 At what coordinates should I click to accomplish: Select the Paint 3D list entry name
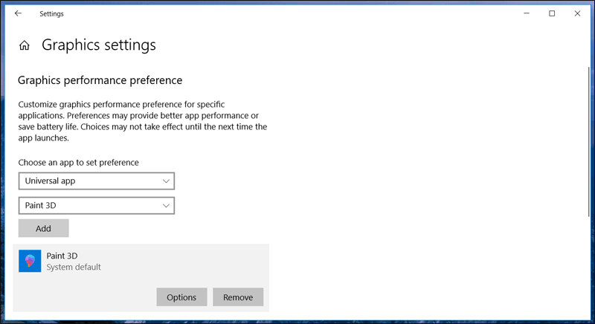click(x=62, y=256)
